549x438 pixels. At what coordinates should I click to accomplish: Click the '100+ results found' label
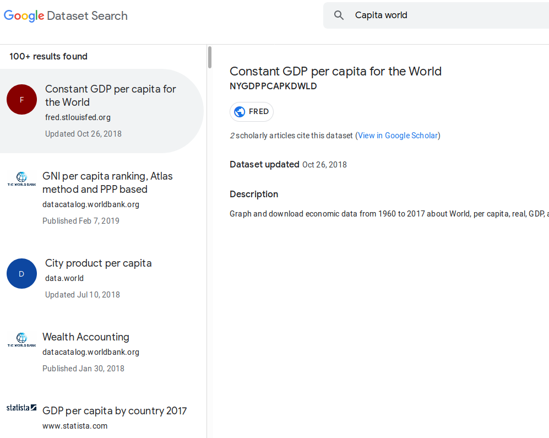(48, 56)
